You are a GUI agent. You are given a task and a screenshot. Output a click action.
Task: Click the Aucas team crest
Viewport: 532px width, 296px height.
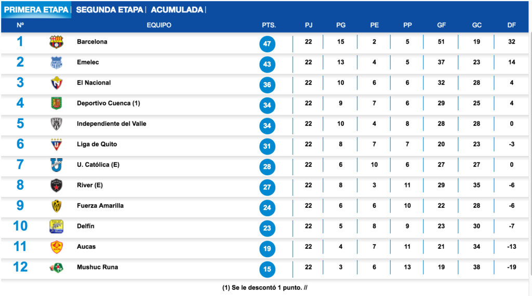[x=56, y=247]
